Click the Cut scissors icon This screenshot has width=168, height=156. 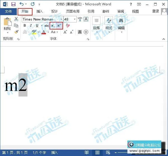tap(16, 19)
